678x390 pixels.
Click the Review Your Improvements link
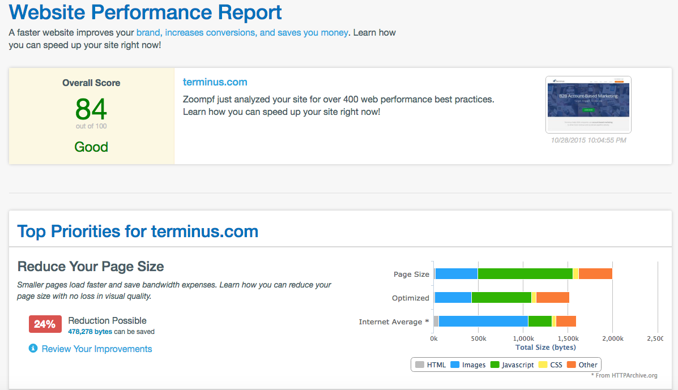pos(96,349)
